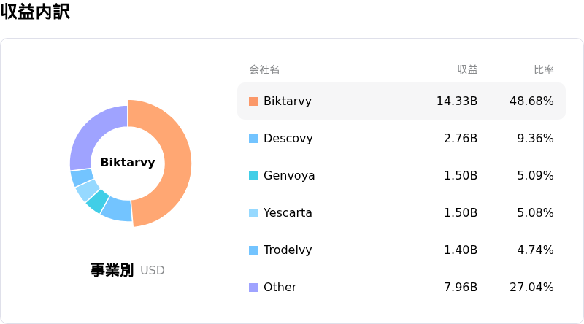The width and height of the screenshot is (584, 324).
Task: Select the Yescarta row name
Action: tap(288, 212)
